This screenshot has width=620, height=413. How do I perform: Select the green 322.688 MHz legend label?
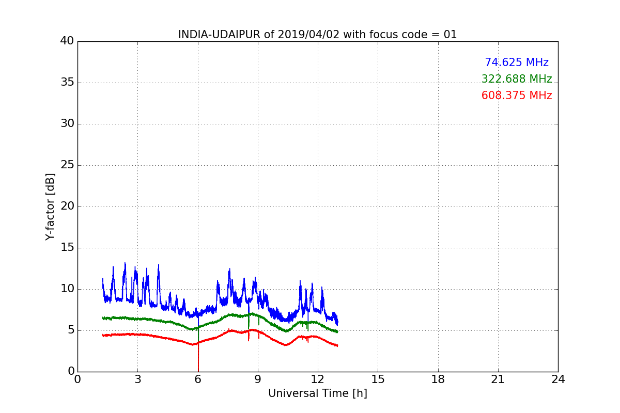(517, 79)
